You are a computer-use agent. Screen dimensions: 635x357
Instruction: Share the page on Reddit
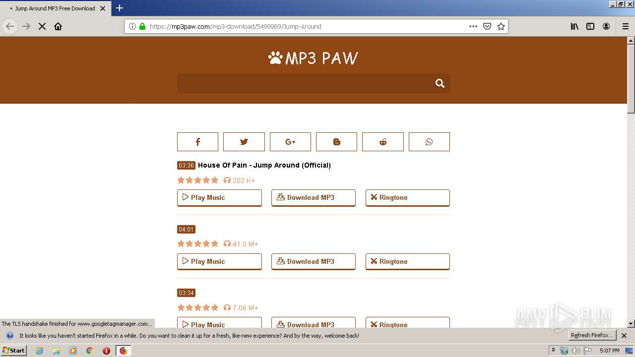(x=382, y=141)
